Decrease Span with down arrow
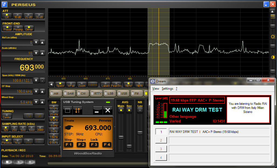 click(36, 80)
